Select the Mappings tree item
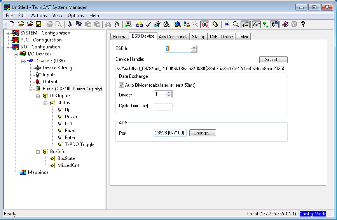 click(x=38, y=172)
